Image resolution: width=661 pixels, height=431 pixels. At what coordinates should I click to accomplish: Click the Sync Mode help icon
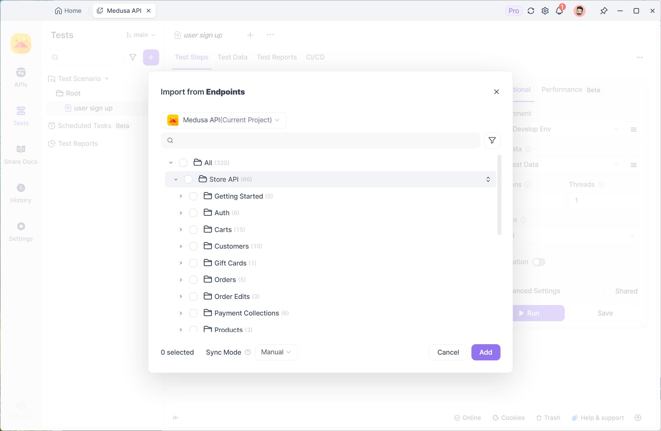tap(248, 352)
